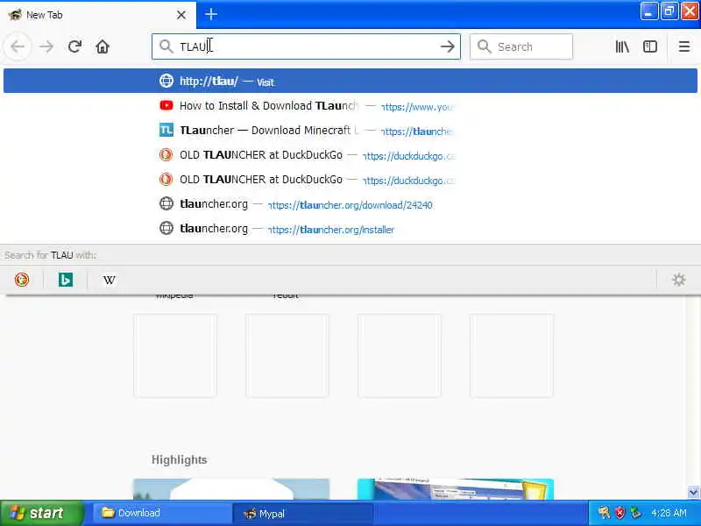Click the red shield tray icon

[620, 513]
